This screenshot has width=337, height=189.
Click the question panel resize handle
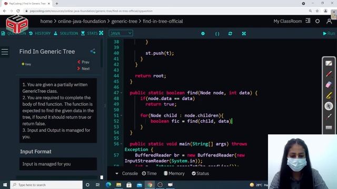click(x=105, y=106)
